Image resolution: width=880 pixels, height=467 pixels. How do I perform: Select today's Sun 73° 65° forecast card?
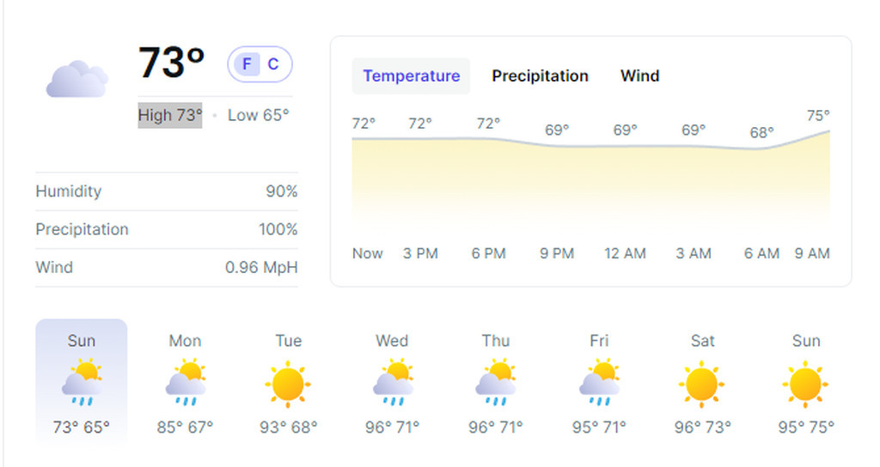[82, 382]
